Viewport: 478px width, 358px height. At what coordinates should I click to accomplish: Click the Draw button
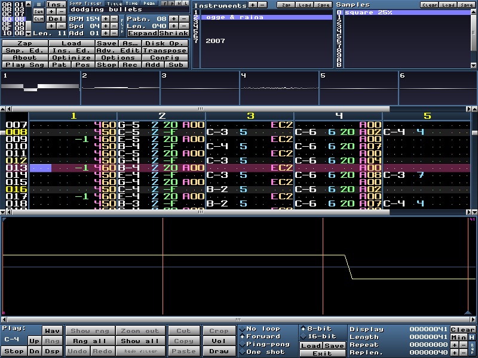pos(219,351)
